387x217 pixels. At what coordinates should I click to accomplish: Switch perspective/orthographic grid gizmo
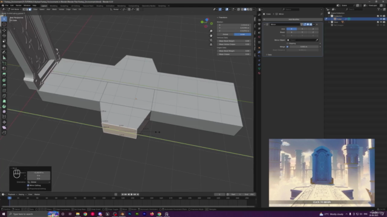tap(211, 45)
